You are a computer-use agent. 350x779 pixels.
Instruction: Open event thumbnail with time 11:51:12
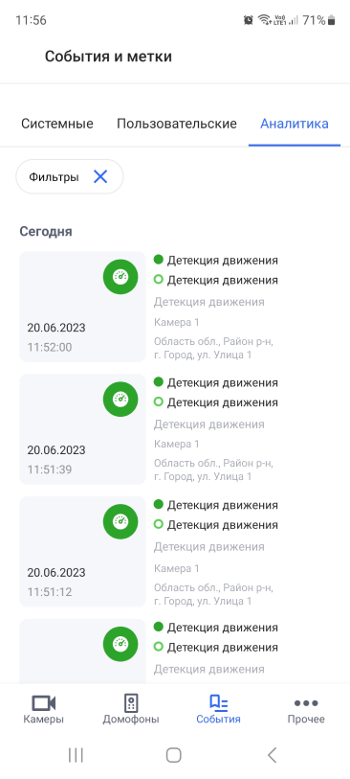(82, 552)
